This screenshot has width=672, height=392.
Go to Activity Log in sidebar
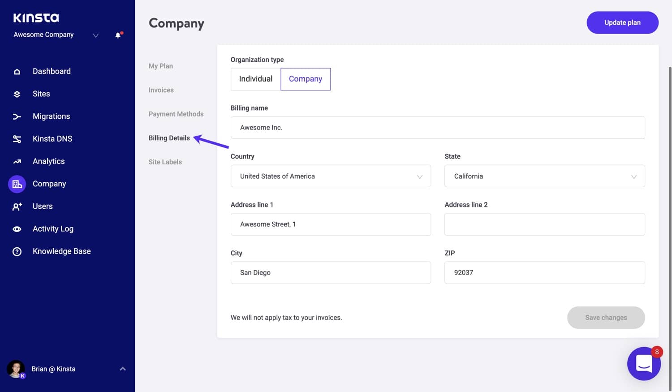click(x=53, y=229)
